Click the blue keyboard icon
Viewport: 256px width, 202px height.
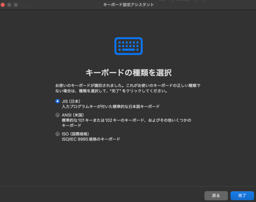[128, 46]
